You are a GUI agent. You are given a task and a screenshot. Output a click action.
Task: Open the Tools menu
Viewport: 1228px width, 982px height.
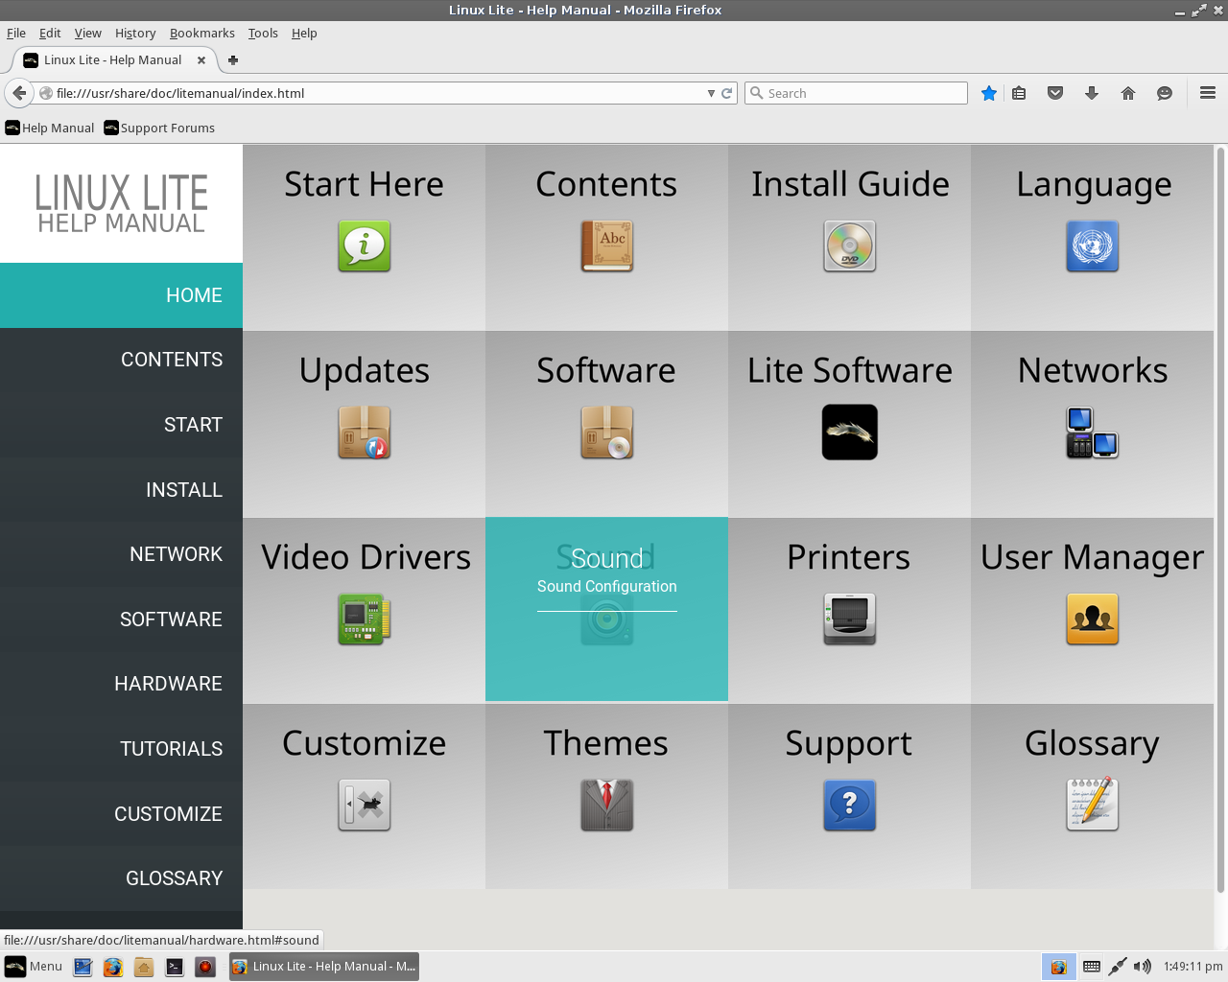(x=263, y=33)
